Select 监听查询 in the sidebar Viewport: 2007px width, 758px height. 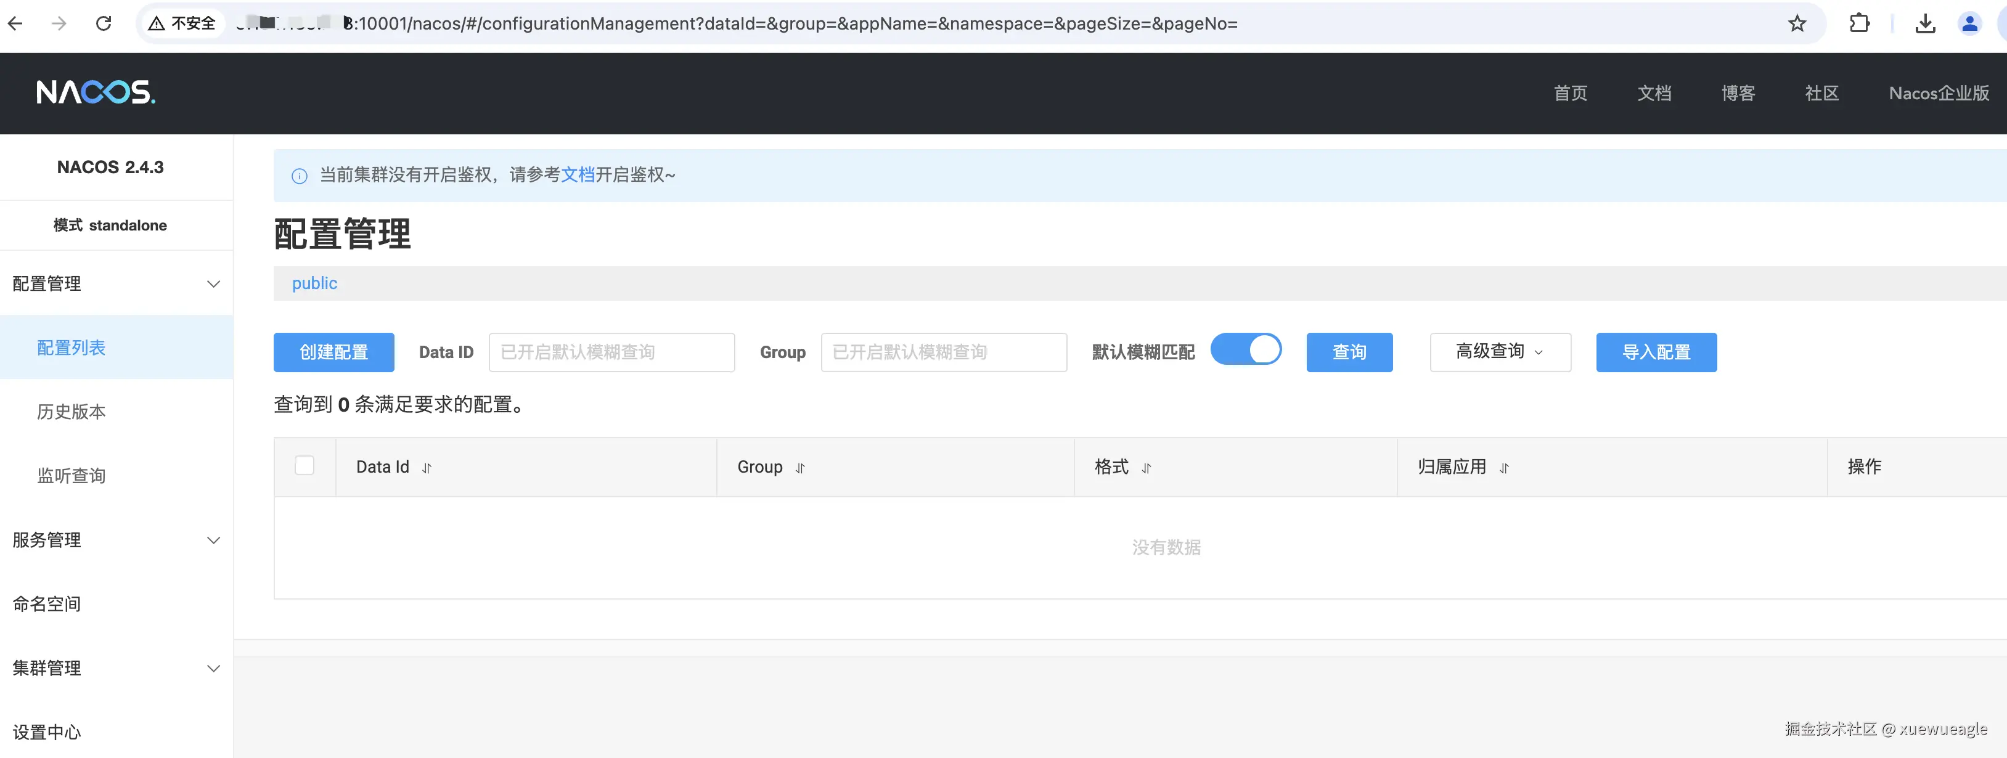(x=71, y=475)
